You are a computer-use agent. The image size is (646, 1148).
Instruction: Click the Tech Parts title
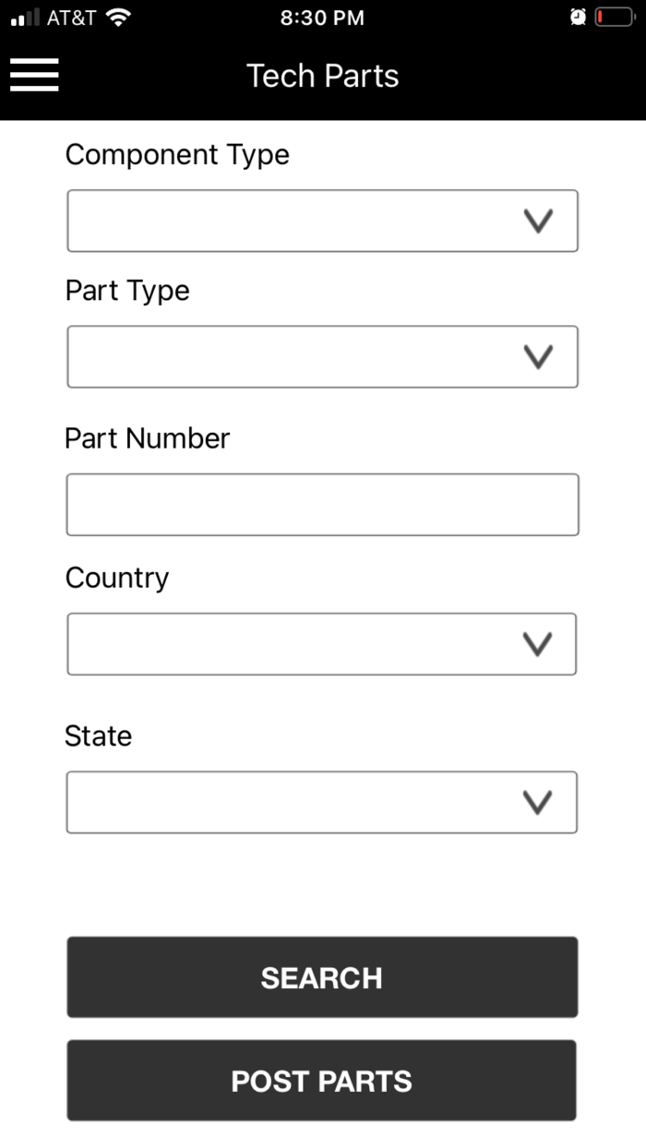322,76
